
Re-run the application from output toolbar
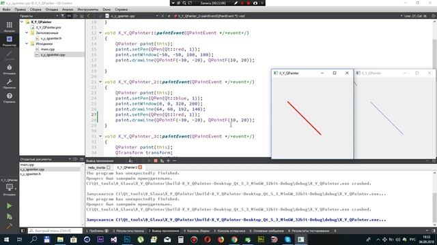coord(149,161)
